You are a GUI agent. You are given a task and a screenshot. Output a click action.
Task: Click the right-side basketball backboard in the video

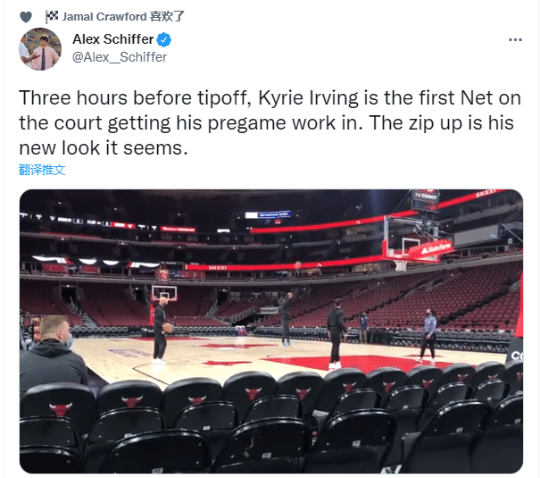click(x=406, y=234)
